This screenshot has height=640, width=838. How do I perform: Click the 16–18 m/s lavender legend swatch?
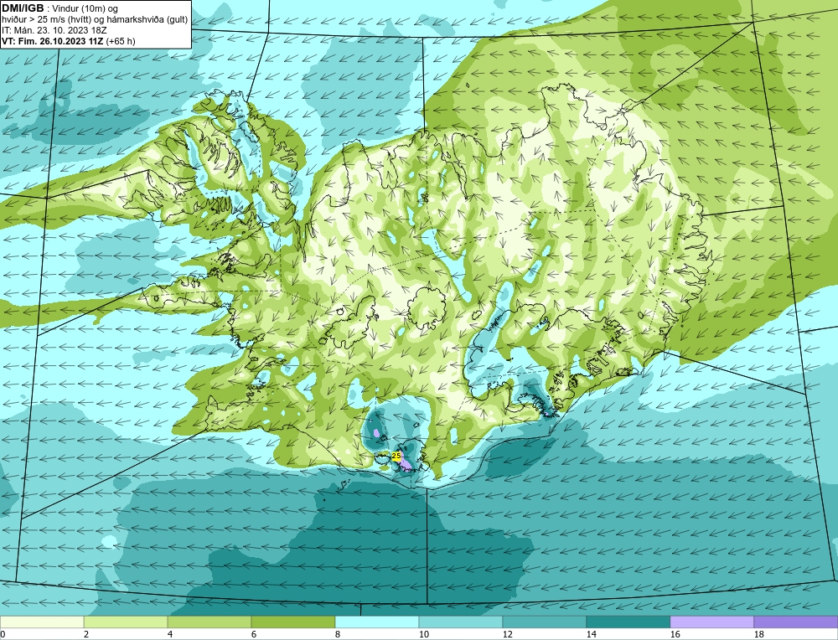[711, 622]
